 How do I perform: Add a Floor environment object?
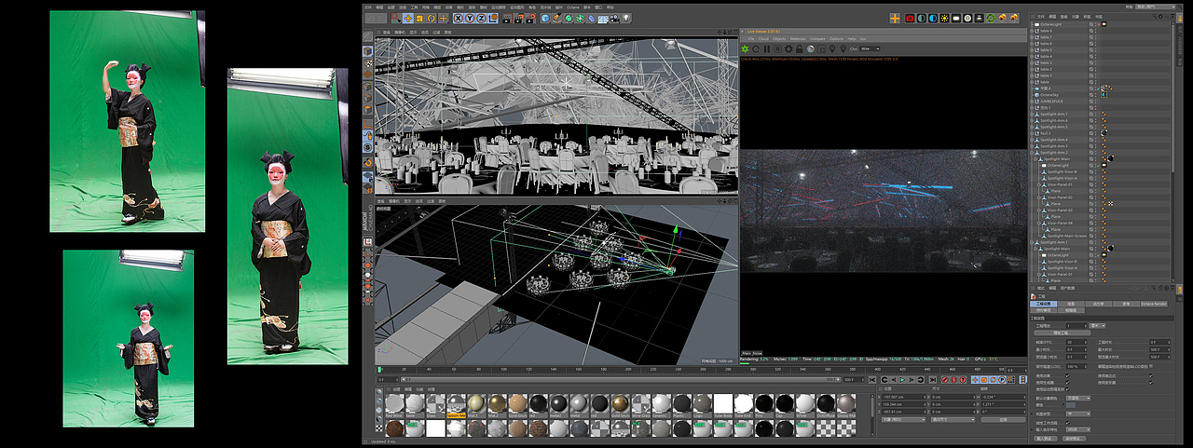(x=603, y=19)
